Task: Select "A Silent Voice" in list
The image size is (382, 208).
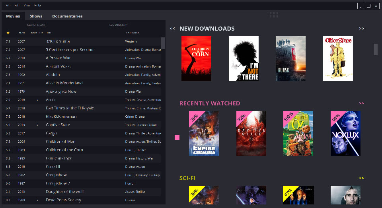Action: (x=81, y=66)
